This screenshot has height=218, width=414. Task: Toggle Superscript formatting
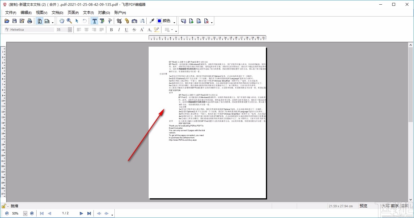coord(142,30)
